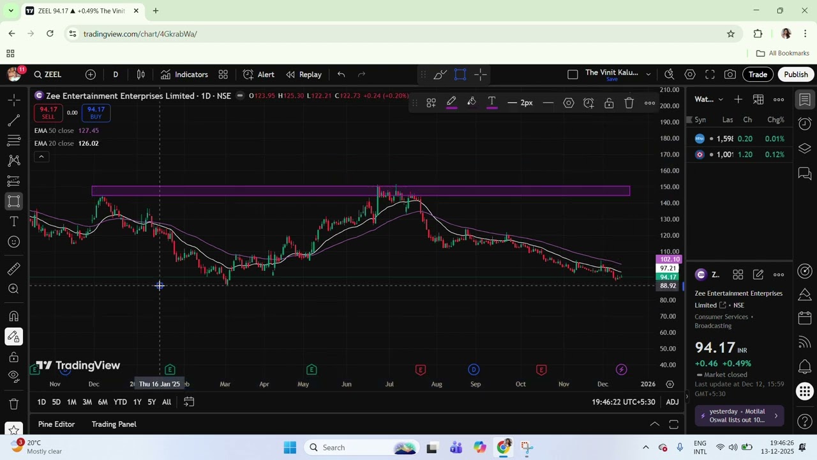
Task: Open quick search lightning magnifier
Action: coord(670,75)
